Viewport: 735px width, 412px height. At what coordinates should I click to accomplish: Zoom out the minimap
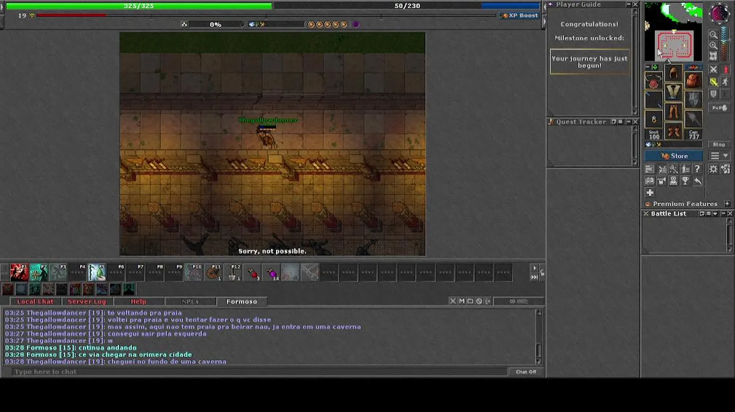pyautogui.click(x=714, y=35)
